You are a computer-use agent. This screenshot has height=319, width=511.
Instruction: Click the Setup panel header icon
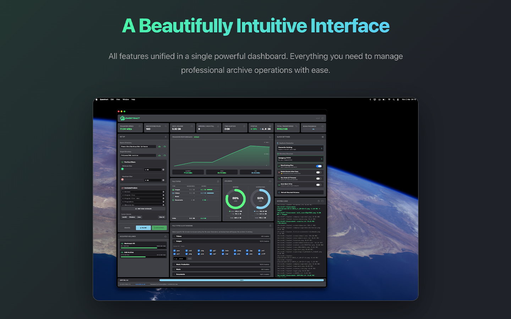point(166,137)
